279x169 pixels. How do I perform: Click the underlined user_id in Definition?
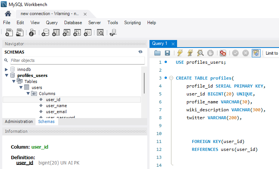25,163
